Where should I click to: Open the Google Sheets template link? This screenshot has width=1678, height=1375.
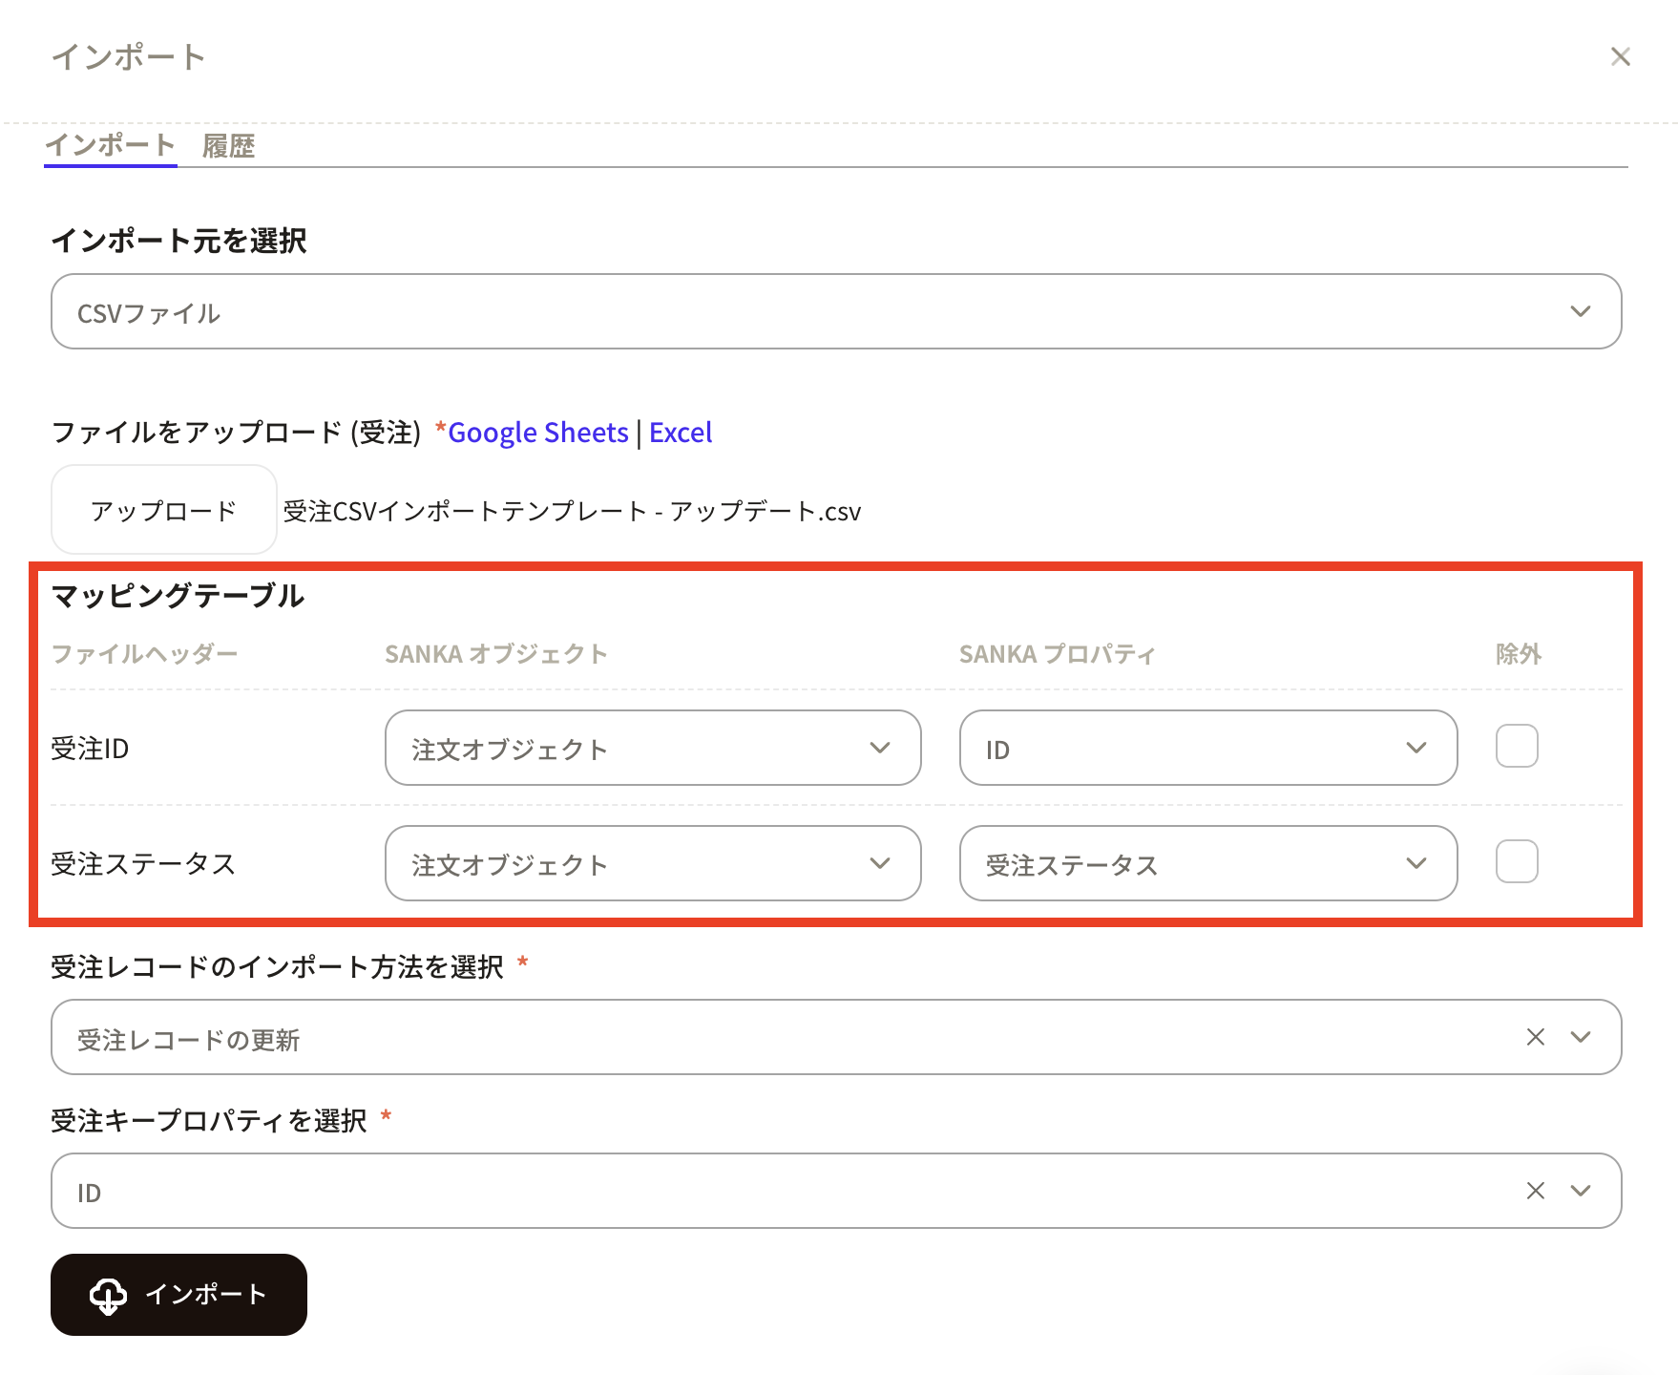pyautogui.click(x=537, y=433)
